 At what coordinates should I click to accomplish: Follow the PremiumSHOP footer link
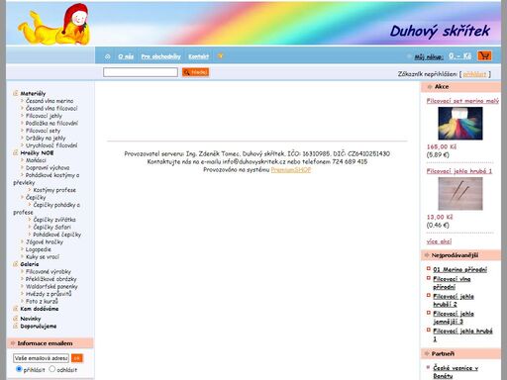tap(291, 170)
